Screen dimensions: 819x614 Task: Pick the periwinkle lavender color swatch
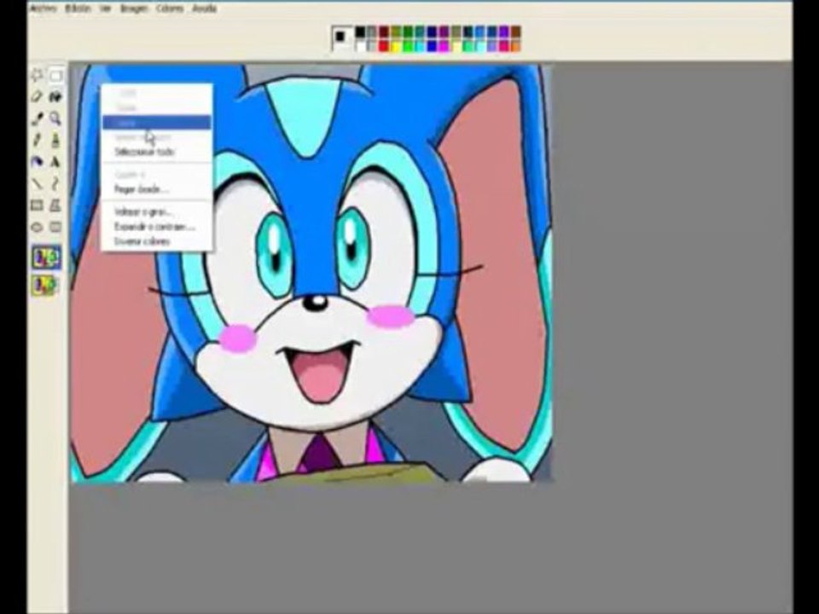(x=491, y=45)
